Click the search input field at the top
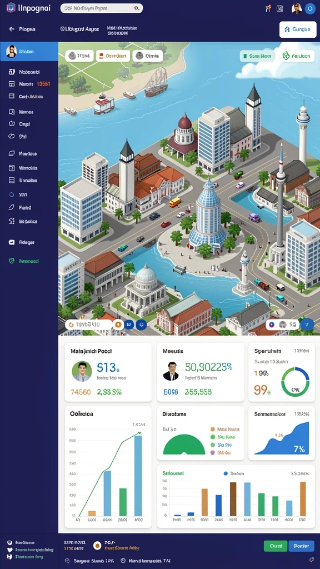 [102, 8]
